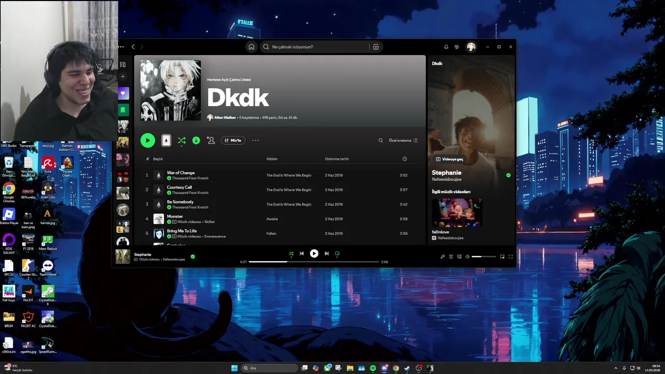Select the War of Change track title
Viewport: 665px width, 374px height.
[181, 172]
